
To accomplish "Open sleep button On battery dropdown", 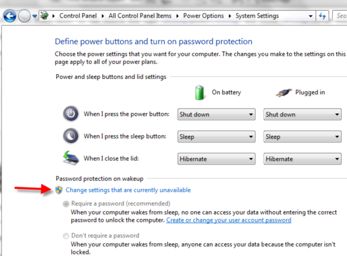I will coord(216,137).
